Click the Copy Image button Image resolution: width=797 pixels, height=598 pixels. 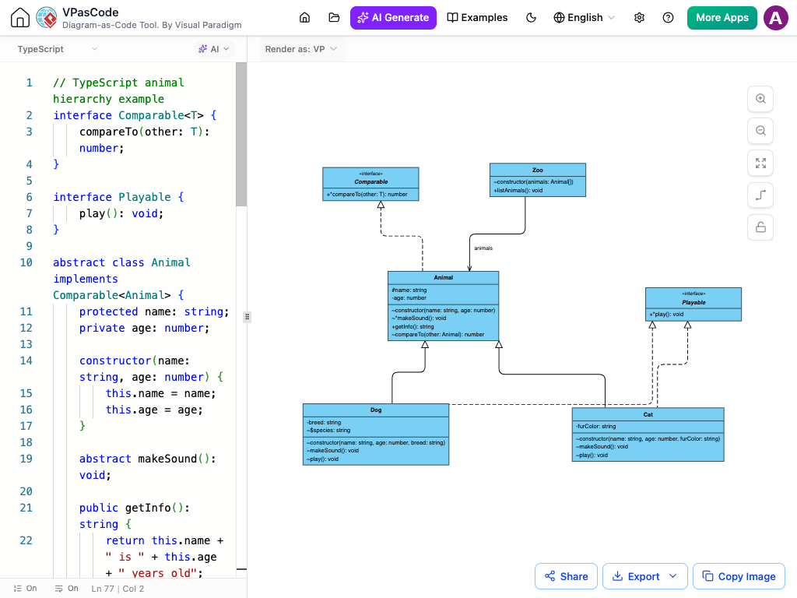click(x=739, y=576)
